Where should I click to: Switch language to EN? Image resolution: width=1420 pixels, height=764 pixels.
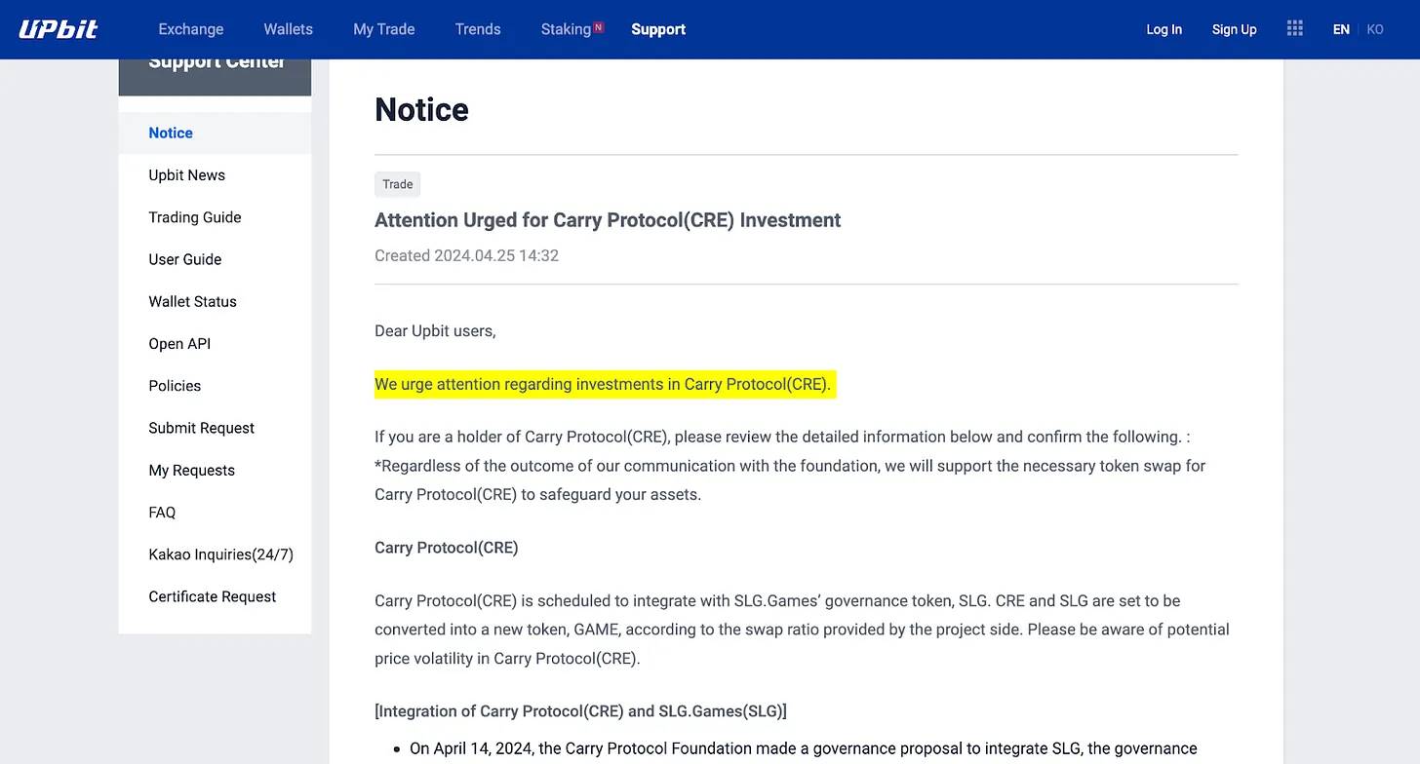[x=1341, y=29]
